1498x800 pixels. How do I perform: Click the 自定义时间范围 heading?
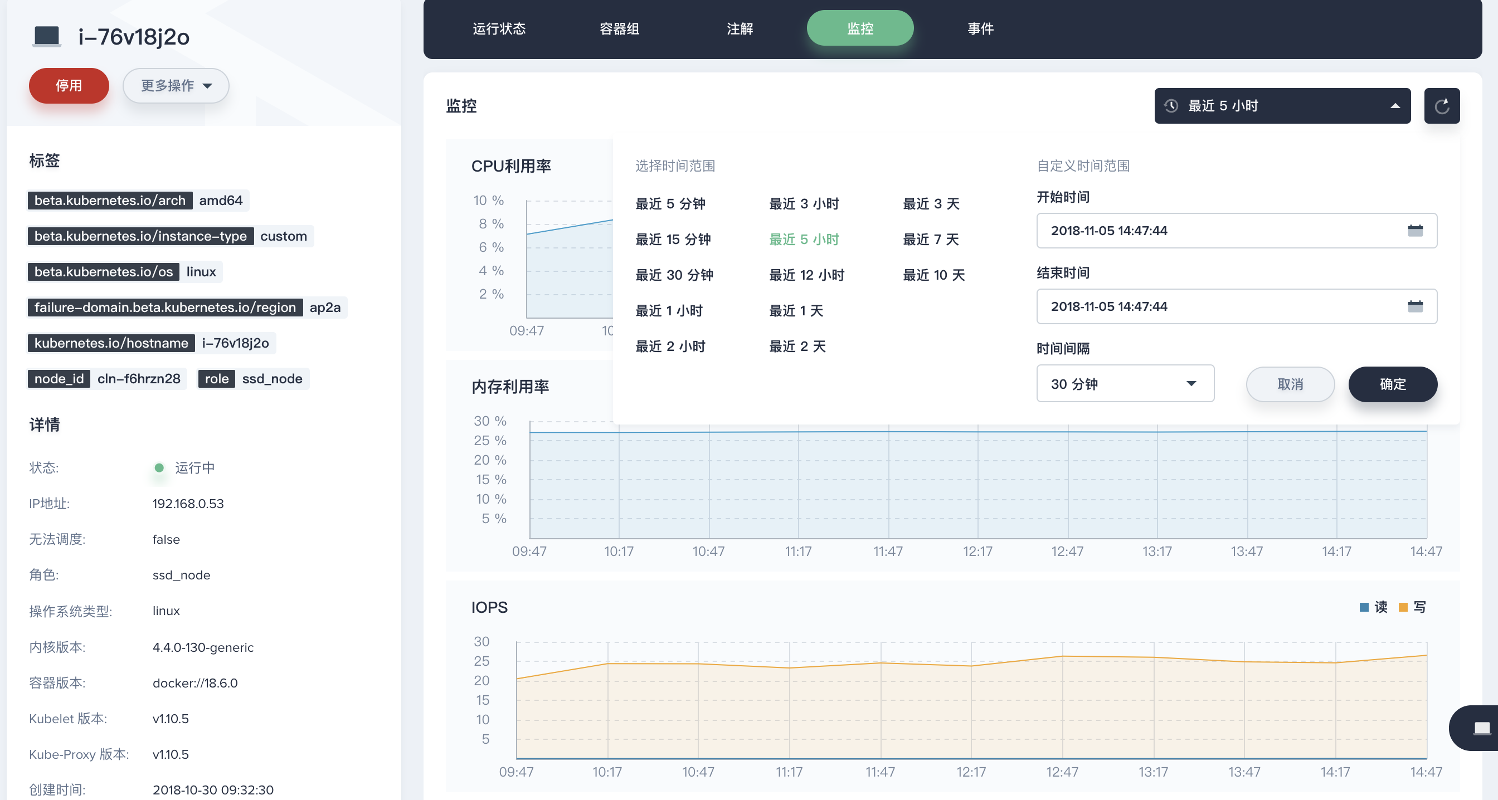tap(1083, 165)
